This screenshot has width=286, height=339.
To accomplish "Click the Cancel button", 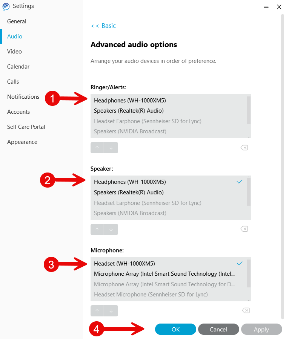I will point(218,329).
